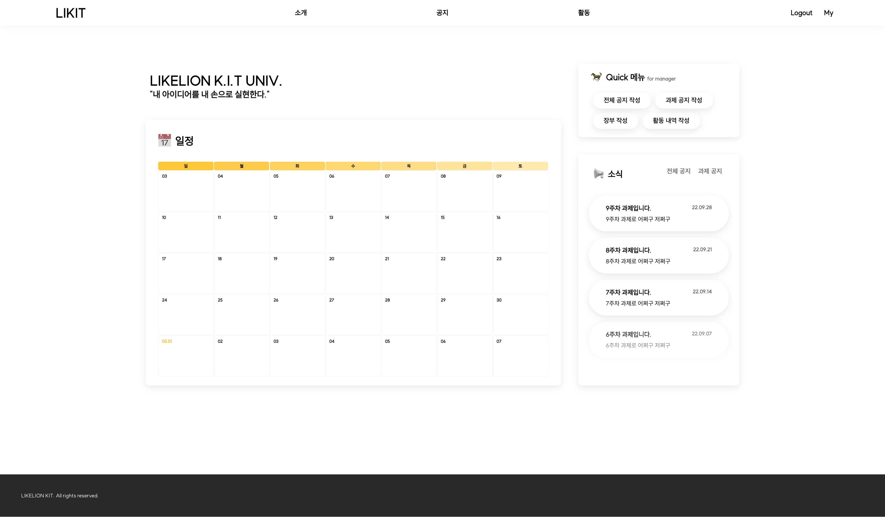Click the 과제 공지 작성 button
The height and width of the screenshot is (517, 885).
(x=684, y=100)
